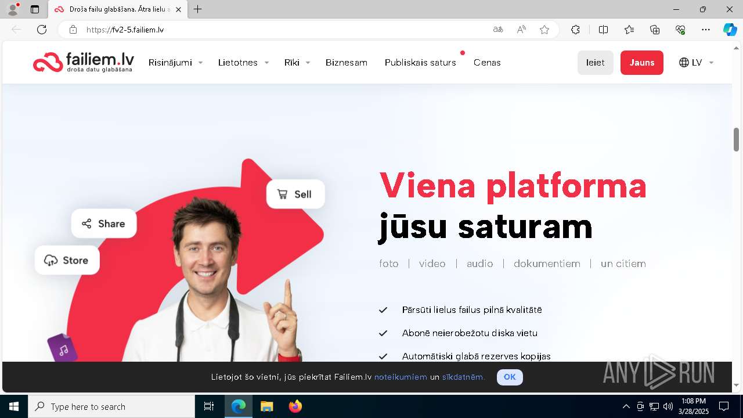Open the Cenas pricing page

click(487, 62)
